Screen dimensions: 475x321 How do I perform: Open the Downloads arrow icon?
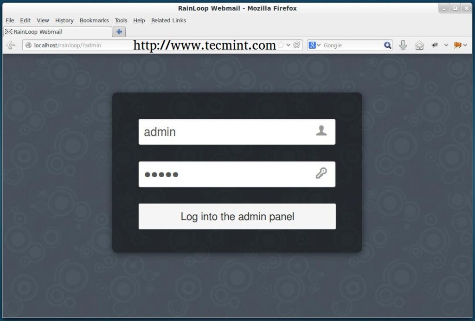[x=403, y=45]
